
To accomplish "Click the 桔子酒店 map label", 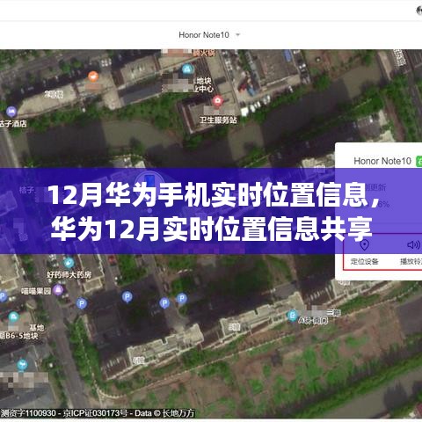I will click(13, 123).
